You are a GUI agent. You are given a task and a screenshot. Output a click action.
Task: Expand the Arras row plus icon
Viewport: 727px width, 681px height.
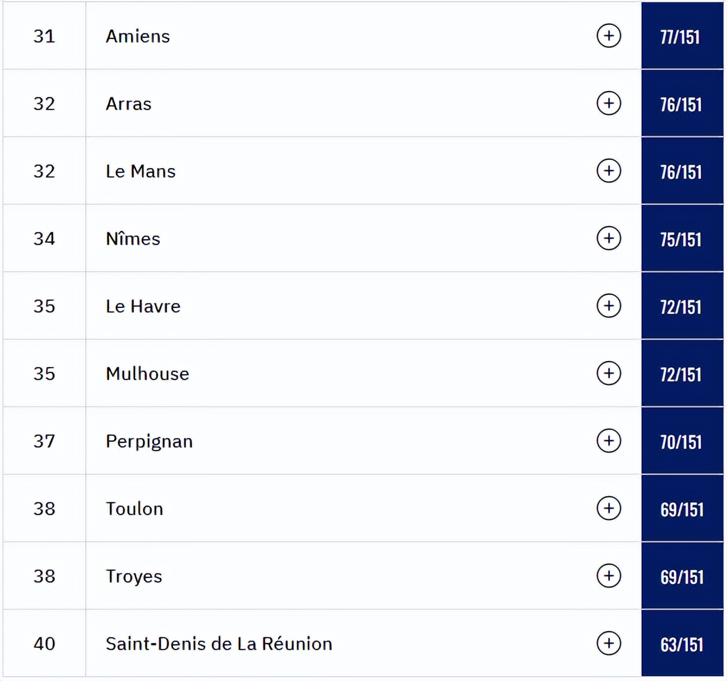click(x=609, y=103)
